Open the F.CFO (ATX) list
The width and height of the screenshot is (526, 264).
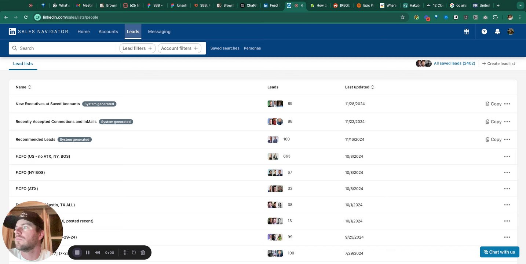pos(27,188)
